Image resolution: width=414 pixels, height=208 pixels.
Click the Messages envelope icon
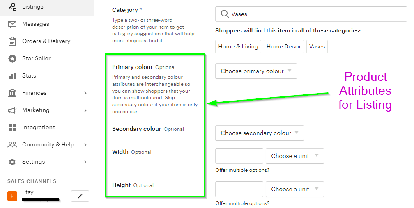[x=12, y=24]
